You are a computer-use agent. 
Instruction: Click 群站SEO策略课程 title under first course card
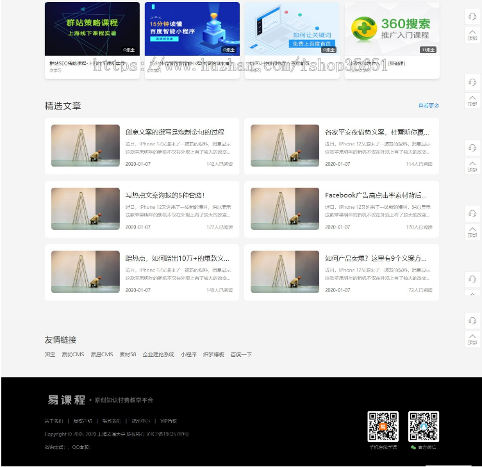pos(87,63)
